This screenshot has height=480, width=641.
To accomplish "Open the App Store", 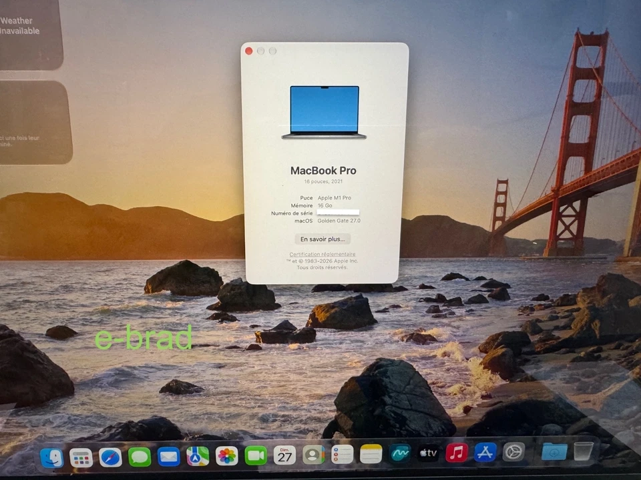I will point(485,452).
